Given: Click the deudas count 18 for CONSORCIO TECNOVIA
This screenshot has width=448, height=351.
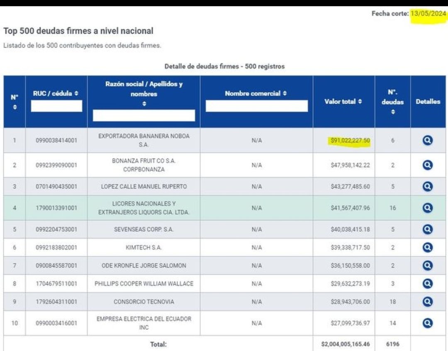Looking at the screenshot, I should [393, 302].
